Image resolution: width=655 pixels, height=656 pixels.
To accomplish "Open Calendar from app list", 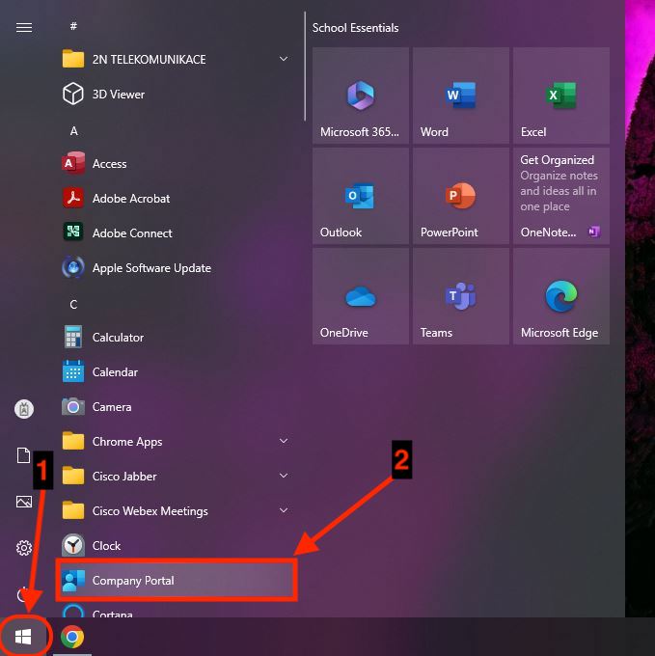I will [176, 371].
